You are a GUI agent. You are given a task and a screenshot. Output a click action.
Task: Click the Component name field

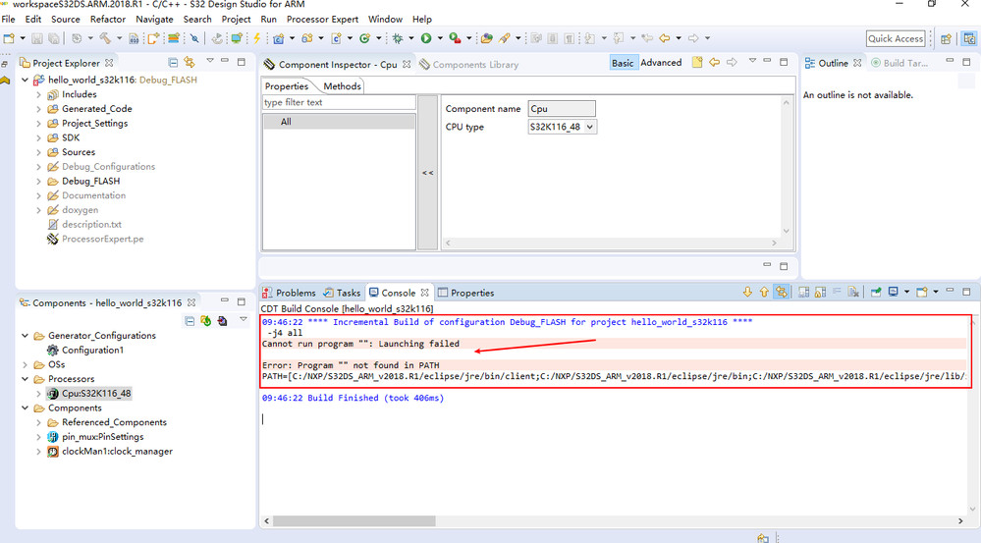click(561, 109)
